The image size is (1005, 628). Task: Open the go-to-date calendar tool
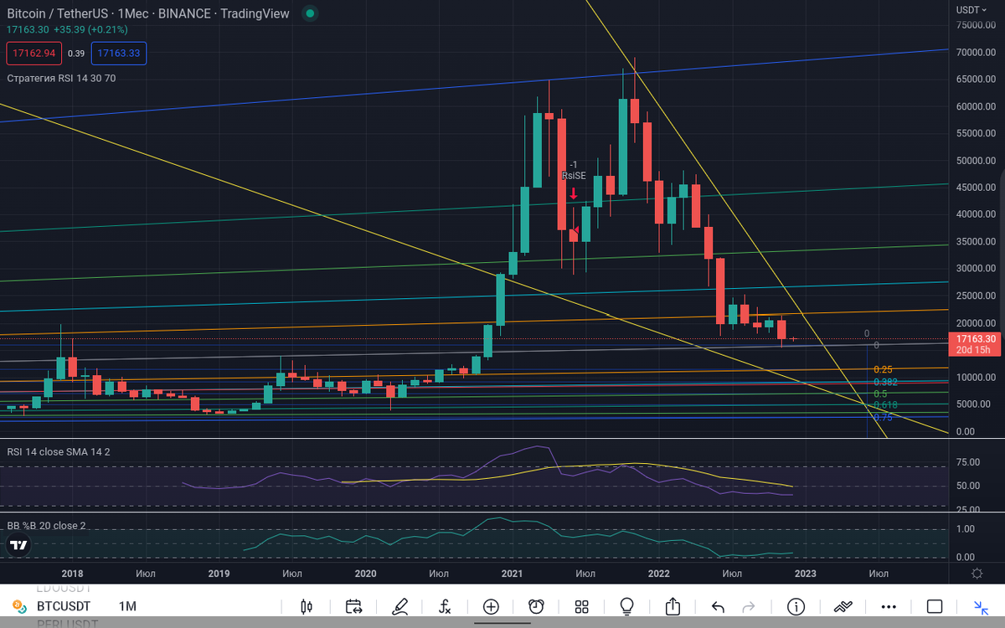(x=353, y=606)
